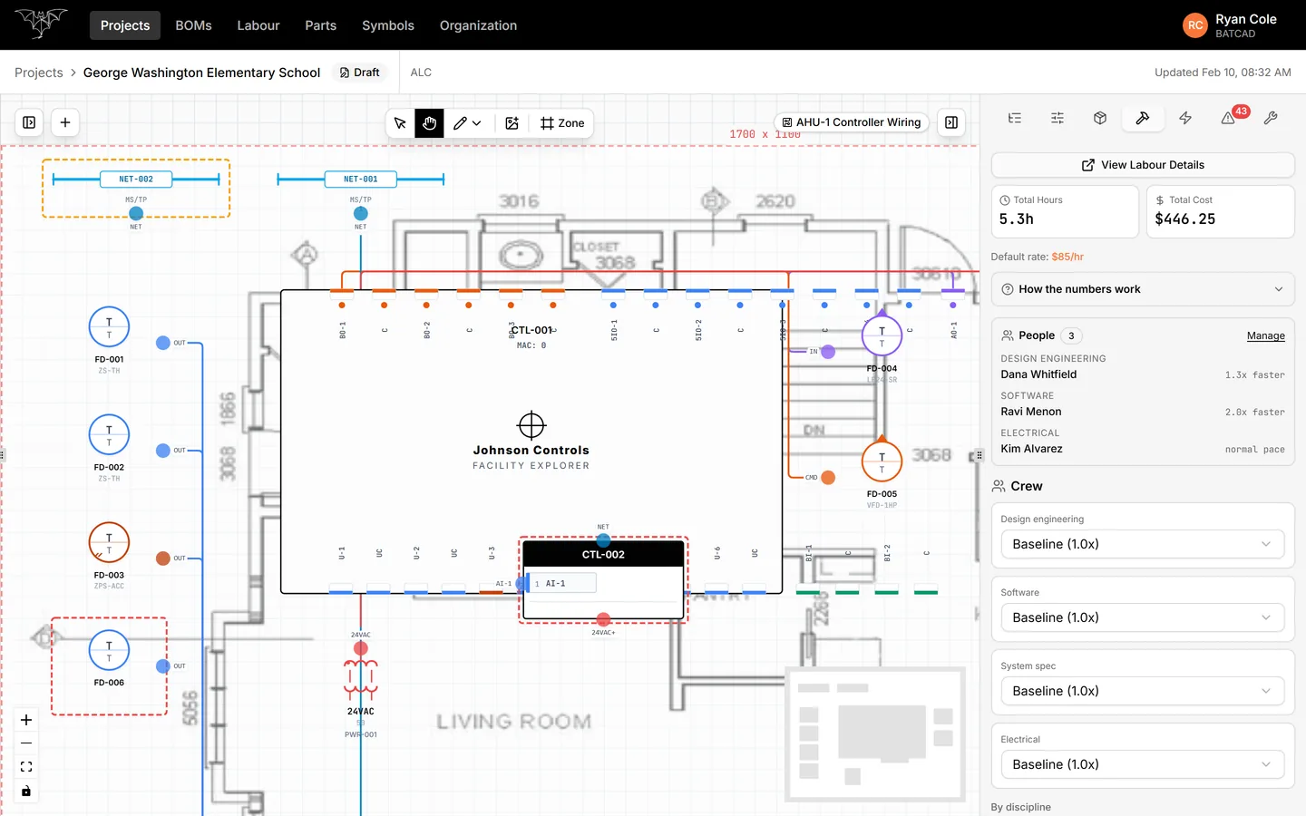
Task: Fit the drawing to view
Action: [26, 767]
